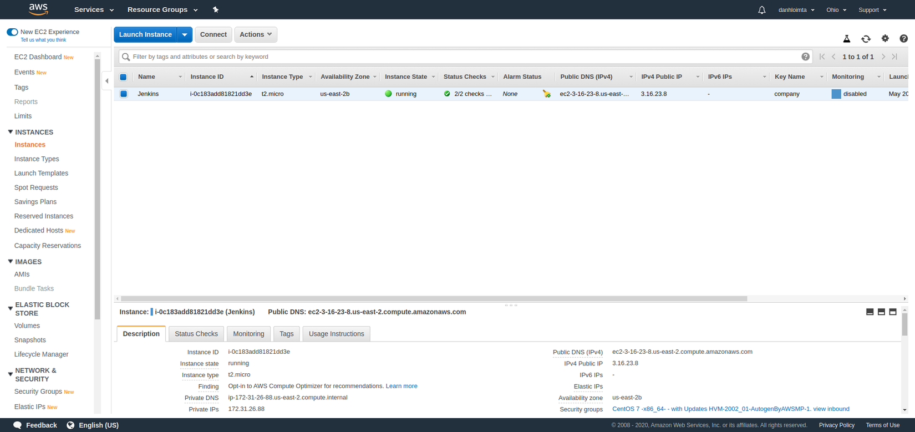Screen dimensions: 915x432
Task: Switch to the Usage Instructions tab
Action: coord(337,334)
